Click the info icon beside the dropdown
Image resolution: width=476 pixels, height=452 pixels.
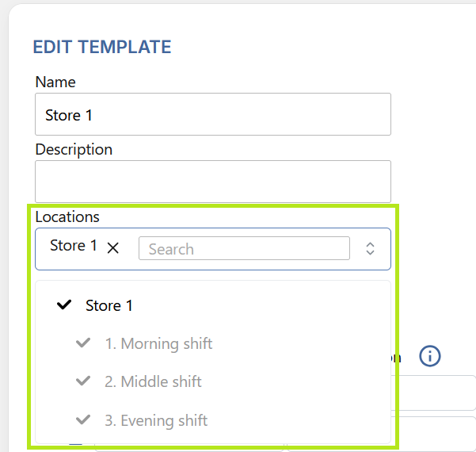pyautogui.click(x=430, y=356)
